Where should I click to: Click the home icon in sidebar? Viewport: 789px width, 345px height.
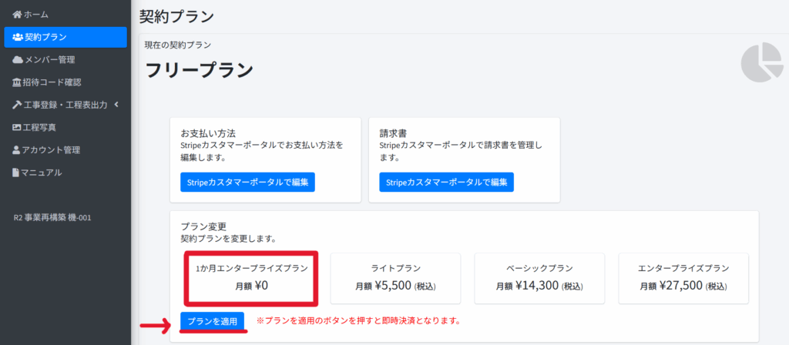(17, 15)
